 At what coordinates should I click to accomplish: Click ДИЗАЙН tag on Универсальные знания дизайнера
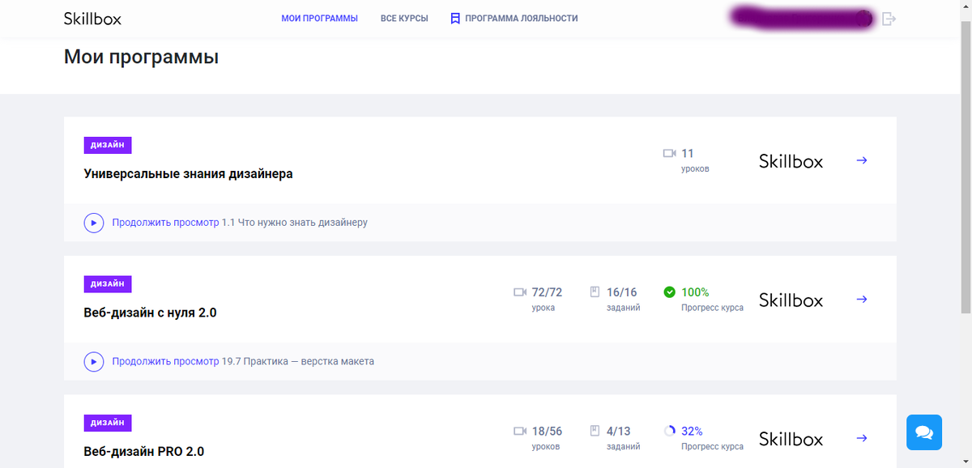108,145
